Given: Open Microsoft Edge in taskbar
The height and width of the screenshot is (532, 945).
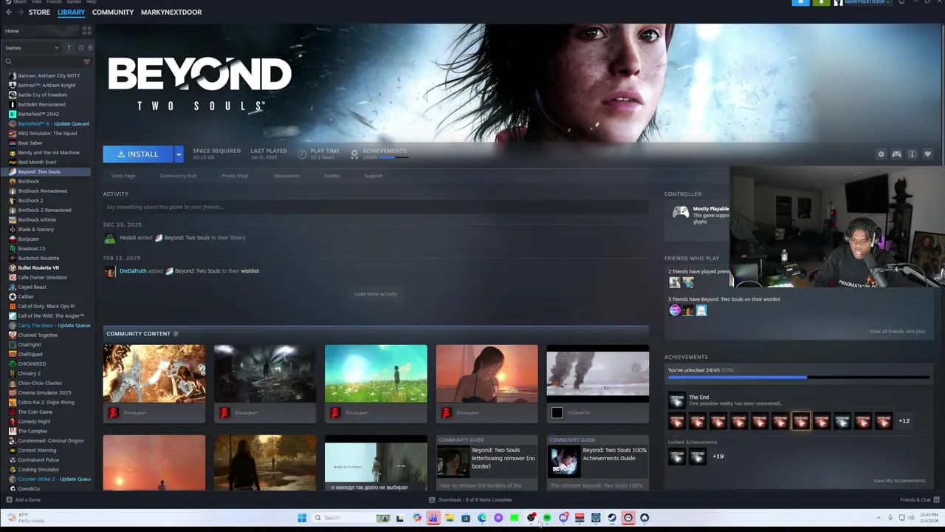Looking at the screenshot, I should [482, 518].
